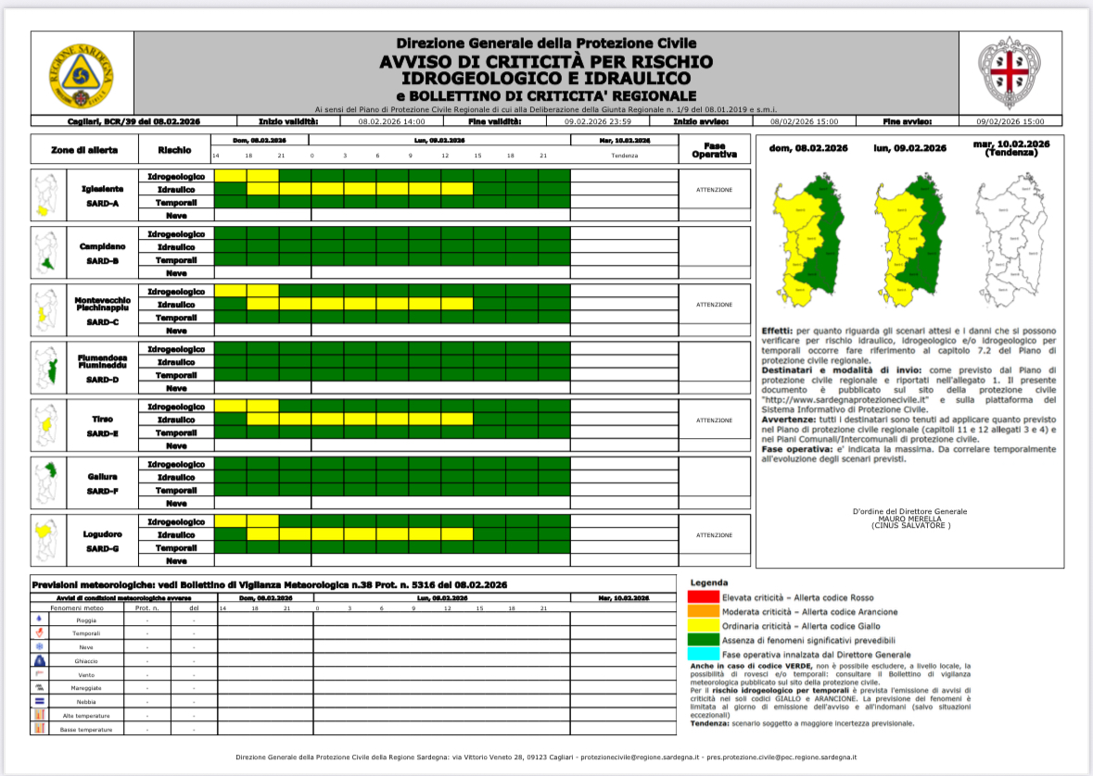Viewport: 1093px width, 776px height.
Task: Click the Ghiaccio ice icon
Action: click(x=39, y=660)
